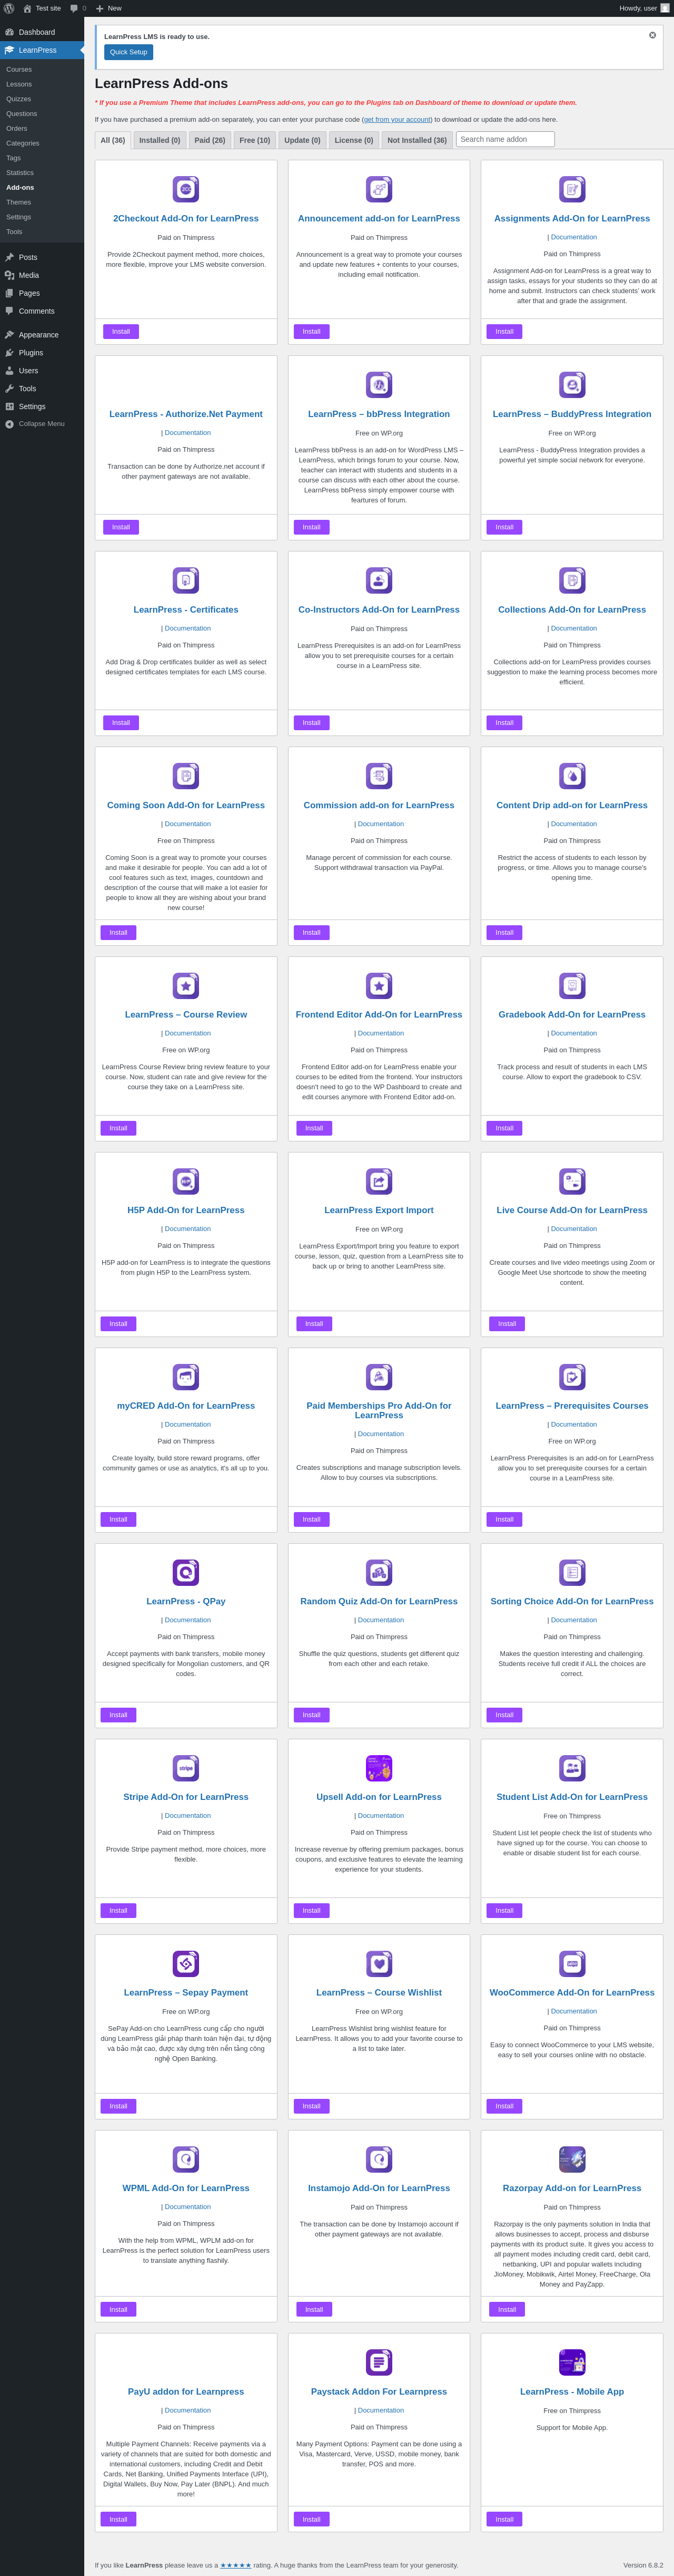
Task: Open Documentation link for Stripe Add-On
Action: click(x=188, y=1815)
